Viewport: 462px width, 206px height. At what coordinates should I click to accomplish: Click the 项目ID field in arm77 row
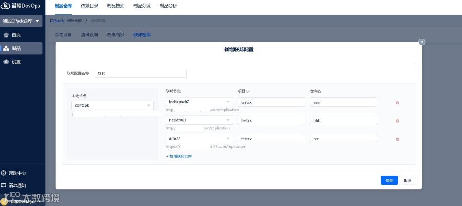coord(271,139)
